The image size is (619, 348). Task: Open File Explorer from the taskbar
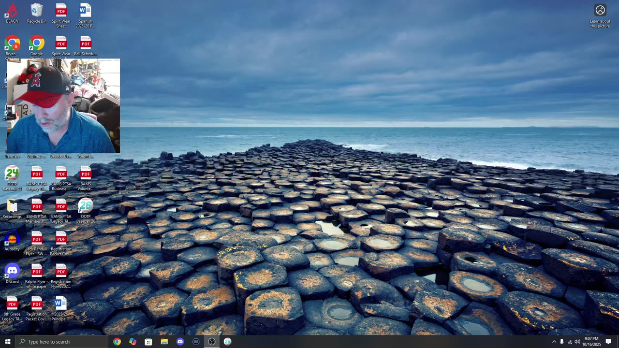pyautogui.click(x=164, y=342)
